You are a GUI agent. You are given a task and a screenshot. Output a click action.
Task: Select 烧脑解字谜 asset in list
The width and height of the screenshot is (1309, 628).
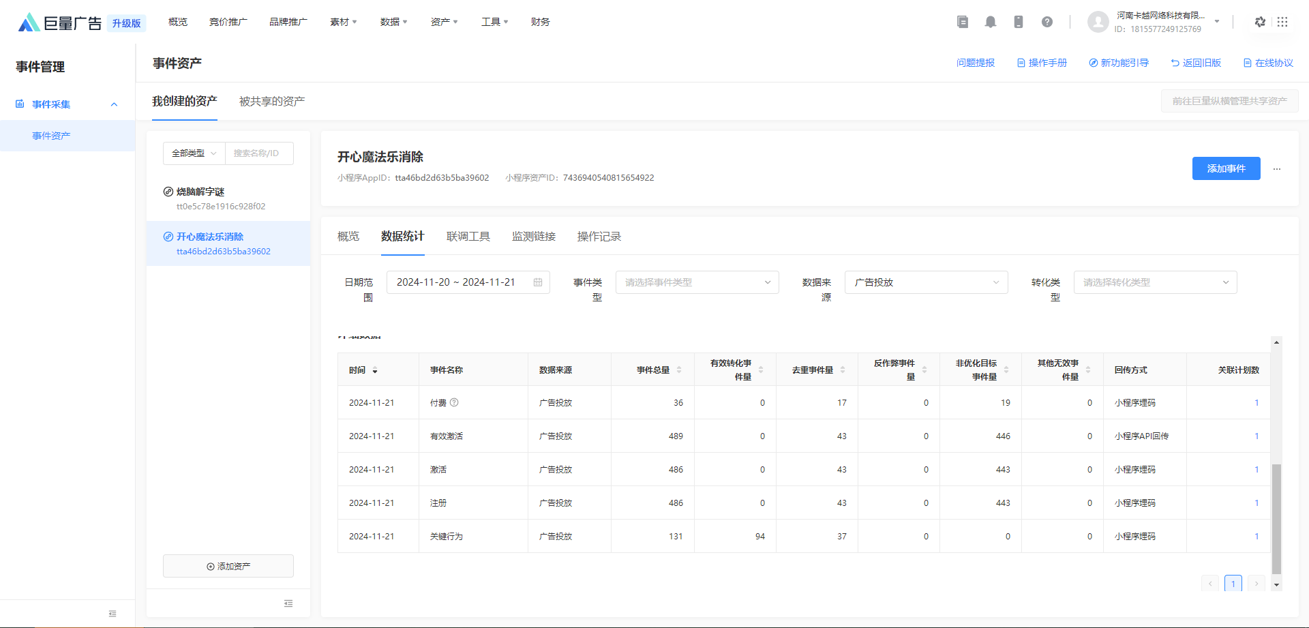coord(228,198)
